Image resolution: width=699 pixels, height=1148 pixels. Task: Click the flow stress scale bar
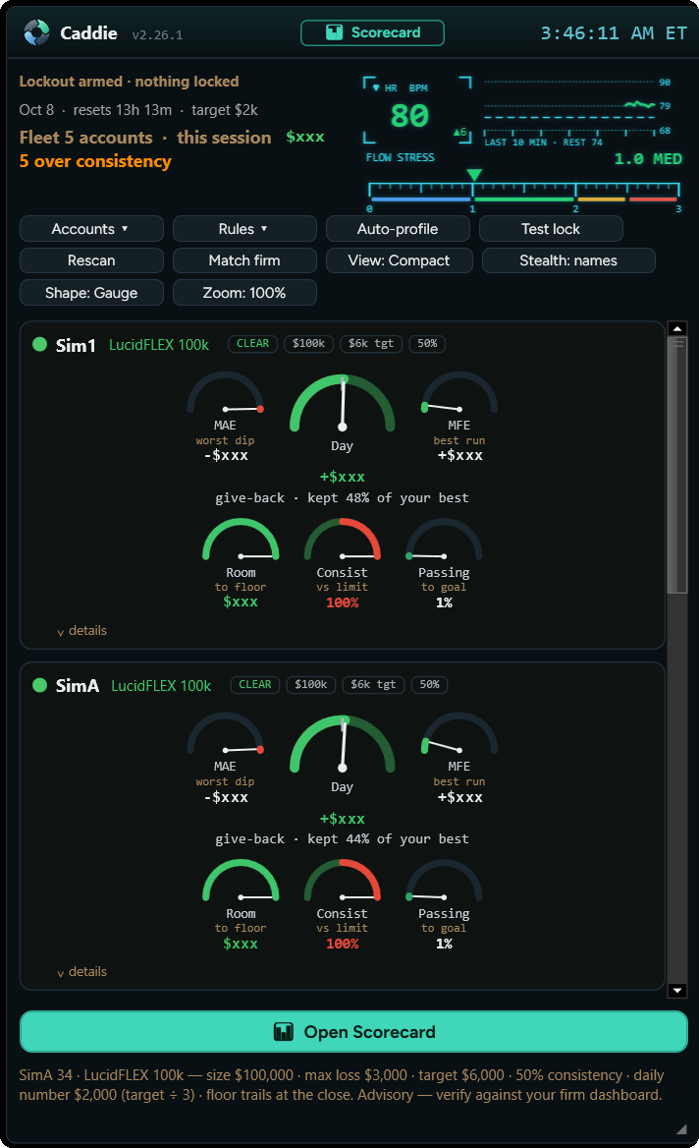524,192
